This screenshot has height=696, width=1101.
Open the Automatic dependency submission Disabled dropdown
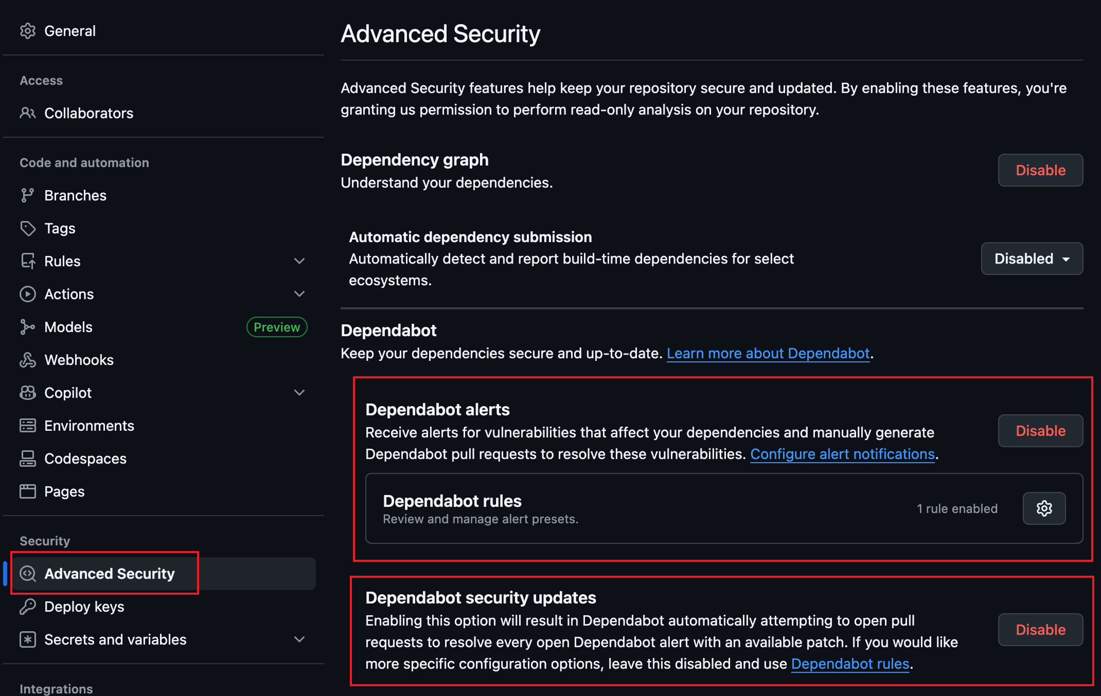tap(1032, 258)
